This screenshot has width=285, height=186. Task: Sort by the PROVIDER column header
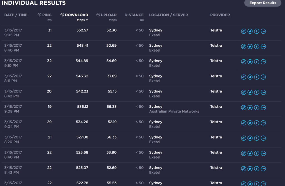coord(220,15)
